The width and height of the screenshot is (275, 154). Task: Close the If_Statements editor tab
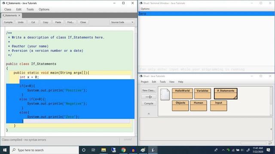tap(19, 15)
